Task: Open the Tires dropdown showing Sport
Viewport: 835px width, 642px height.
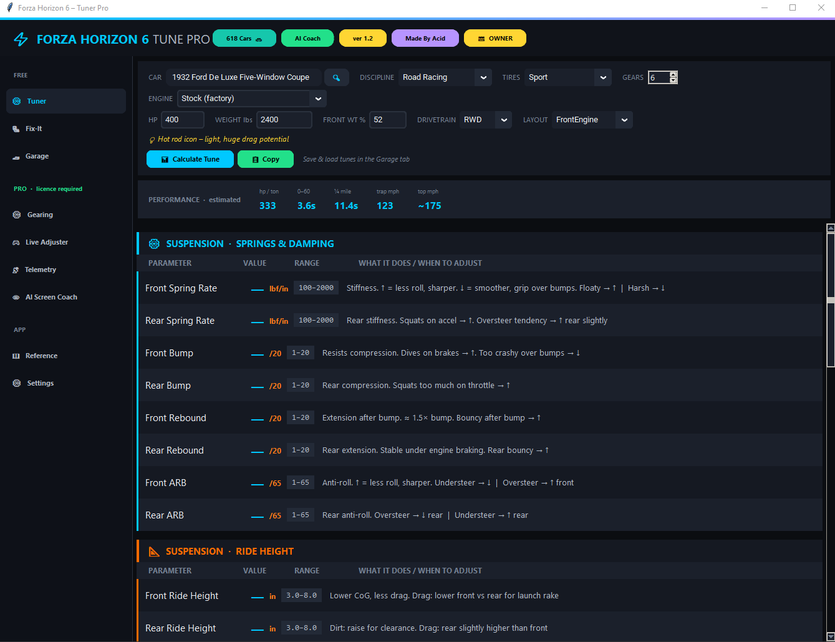Action: click(568, 77)
